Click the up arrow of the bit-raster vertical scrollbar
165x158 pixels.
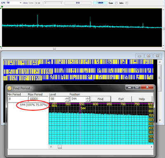click(160, 62)
